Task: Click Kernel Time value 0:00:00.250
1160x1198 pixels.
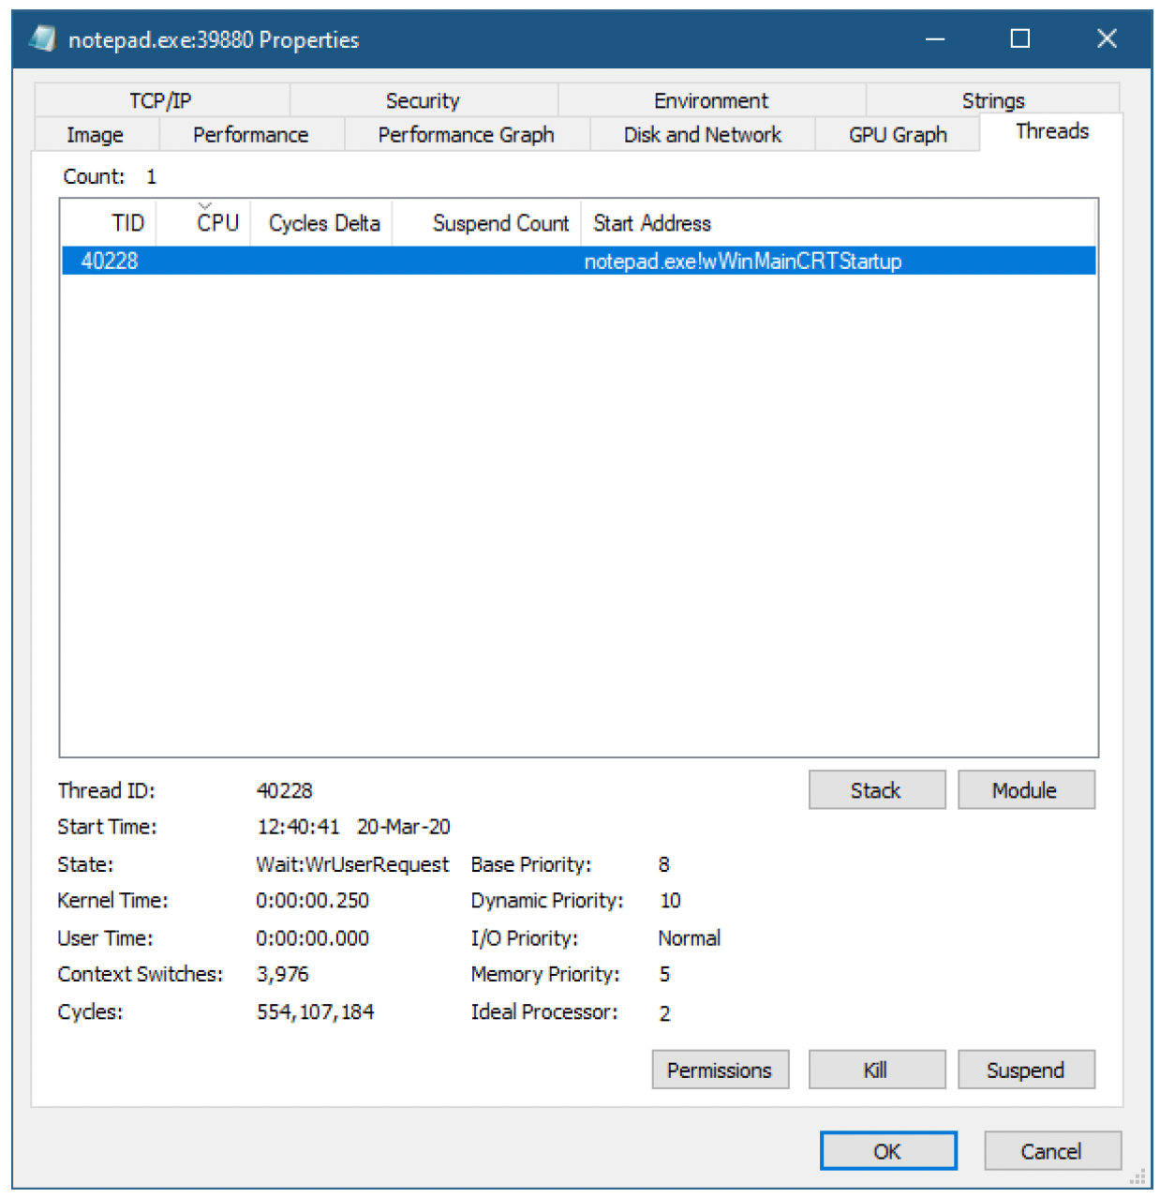Action: [313, 901]
